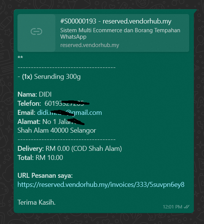This screenshot has width=204, height=224.
Task: Open the #S00000193 link preview title
Action: click(116, 22)
